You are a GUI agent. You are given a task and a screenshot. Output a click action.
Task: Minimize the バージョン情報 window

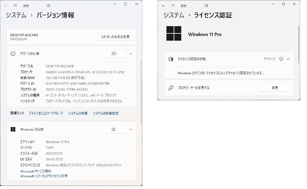click(115, 4)
